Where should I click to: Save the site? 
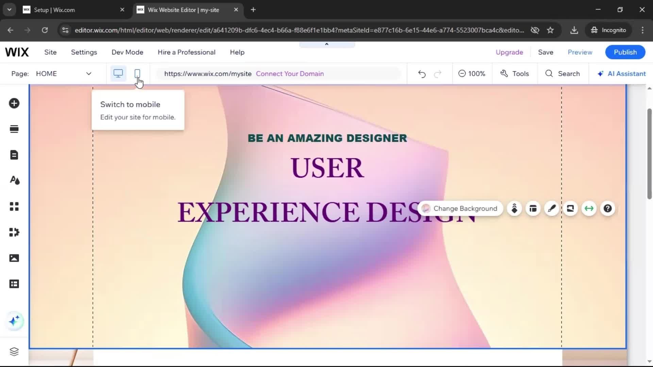click(546, 52)
